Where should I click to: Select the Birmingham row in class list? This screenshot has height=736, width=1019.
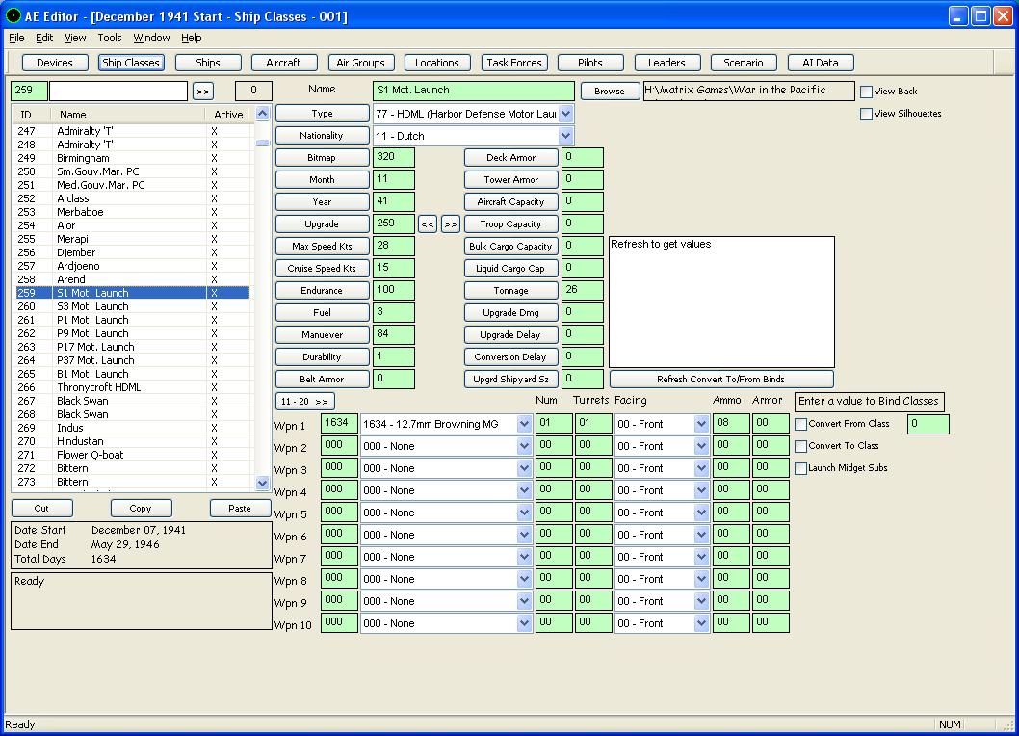coord(133,158)
